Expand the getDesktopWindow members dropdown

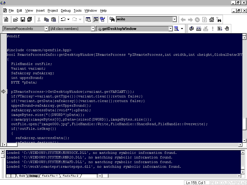170,29
